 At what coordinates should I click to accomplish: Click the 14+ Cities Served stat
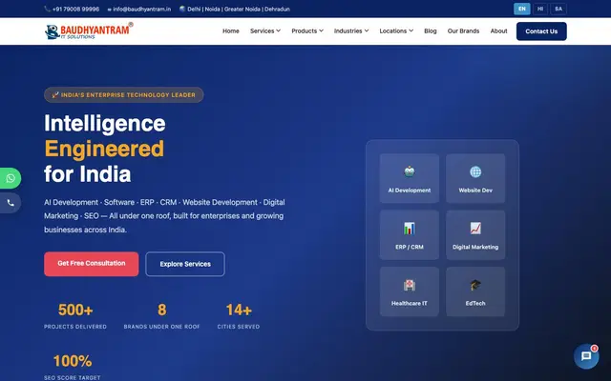(239, 316)
